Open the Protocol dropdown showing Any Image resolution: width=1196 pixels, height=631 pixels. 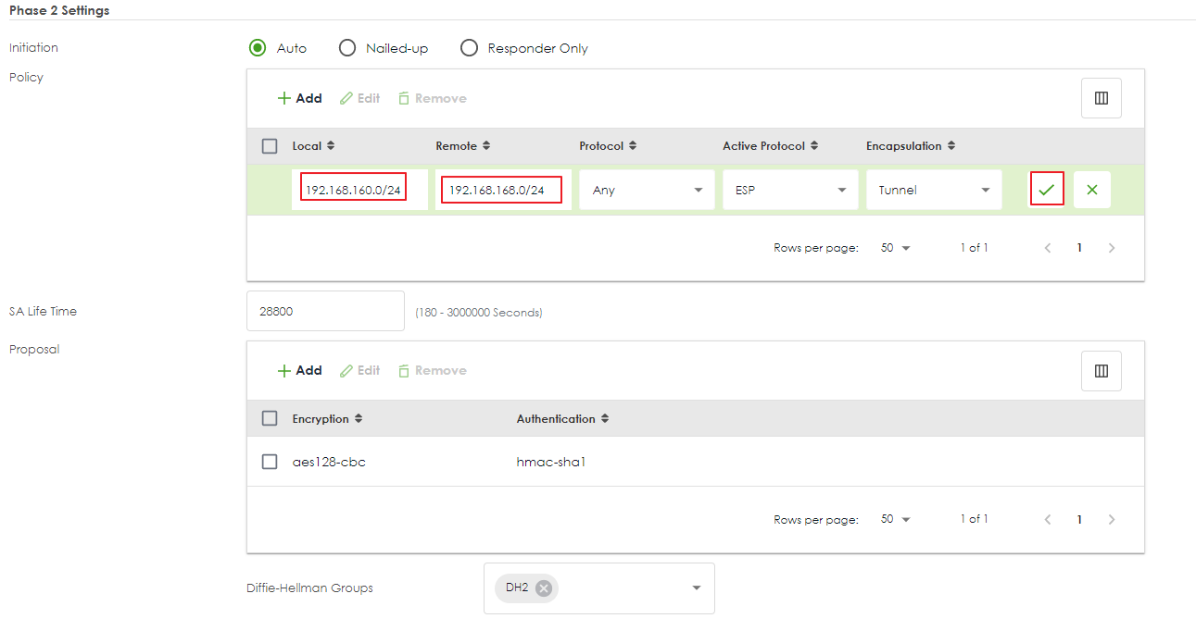647,190
